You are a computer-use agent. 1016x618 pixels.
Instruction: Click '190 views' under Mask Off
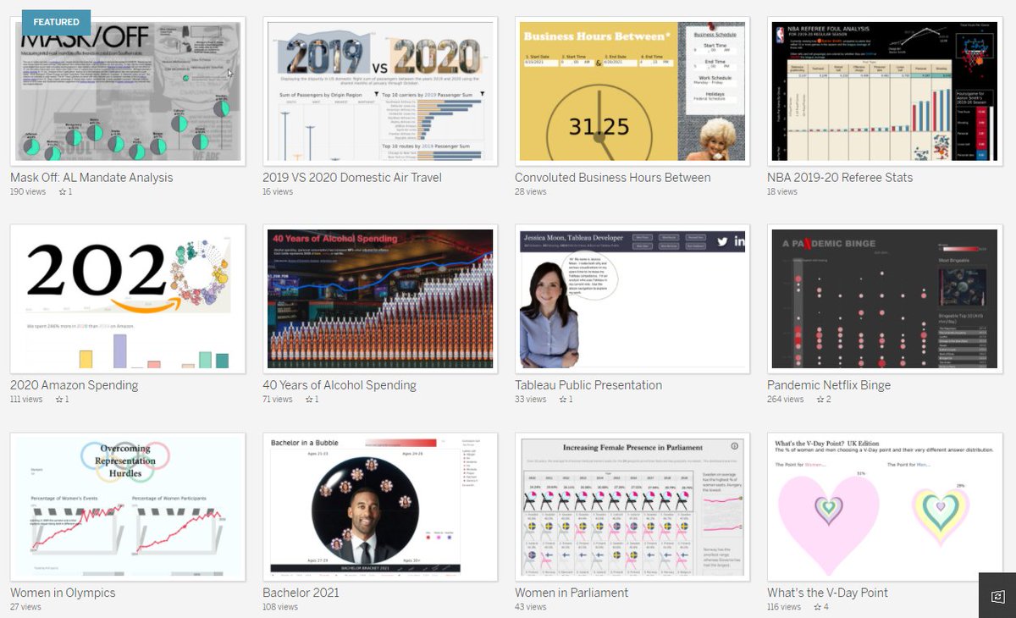tap(28, 192)
